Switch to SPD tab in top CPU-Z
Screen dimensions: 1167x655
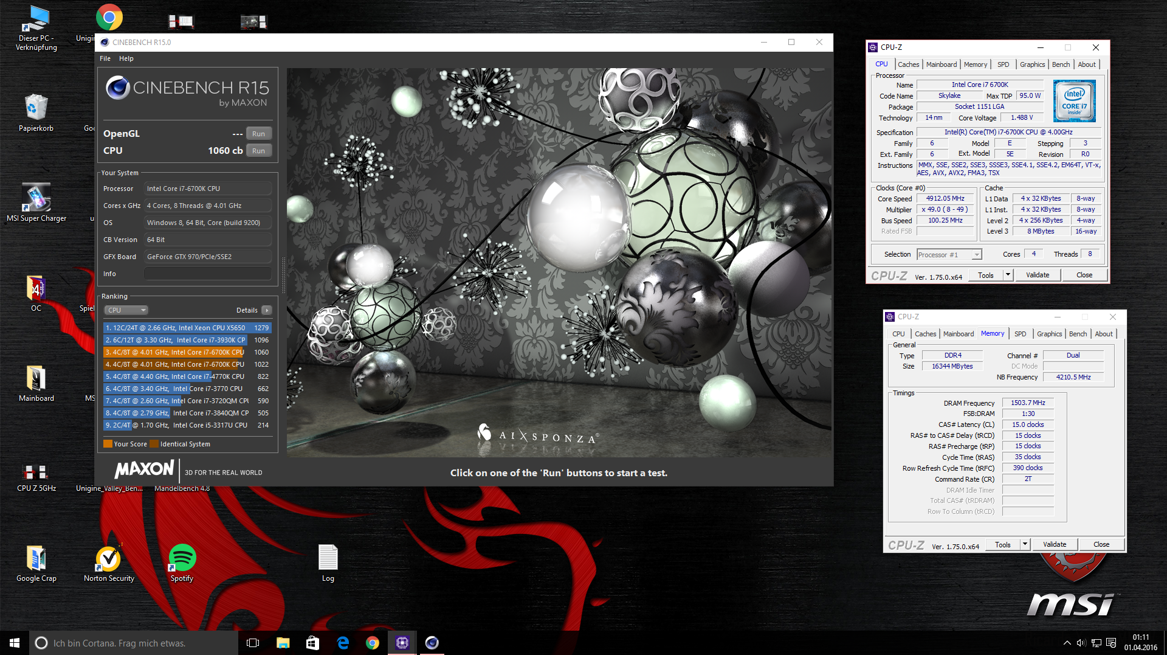click(x=1003, y=64)
